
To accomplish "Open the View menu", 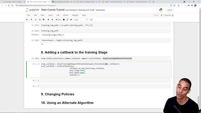I will point(42,15).
